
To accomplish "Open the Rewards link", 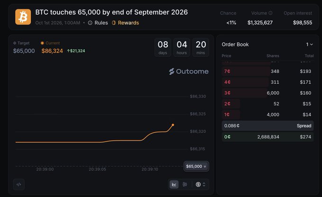I will (x=125, y=23).
